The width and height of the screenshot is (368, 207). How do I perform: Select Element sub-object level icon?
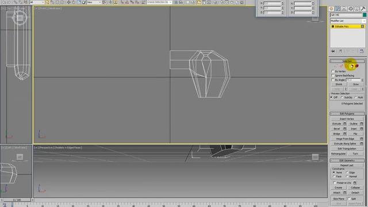(356, 66)
